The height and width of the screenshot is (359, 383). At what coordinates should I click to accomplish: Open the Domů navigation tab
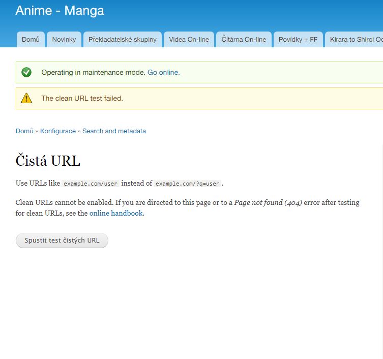[x=31, y=40]
